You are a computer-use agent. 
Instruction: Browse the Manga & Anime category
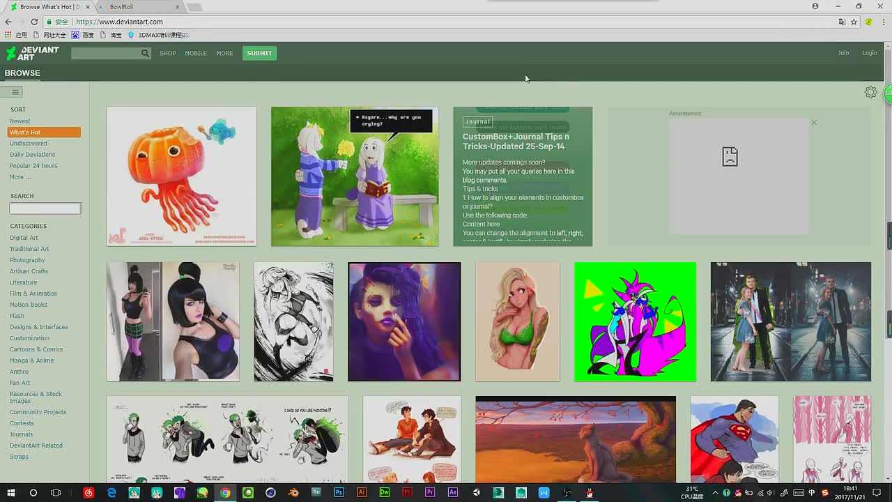point(31,360)
